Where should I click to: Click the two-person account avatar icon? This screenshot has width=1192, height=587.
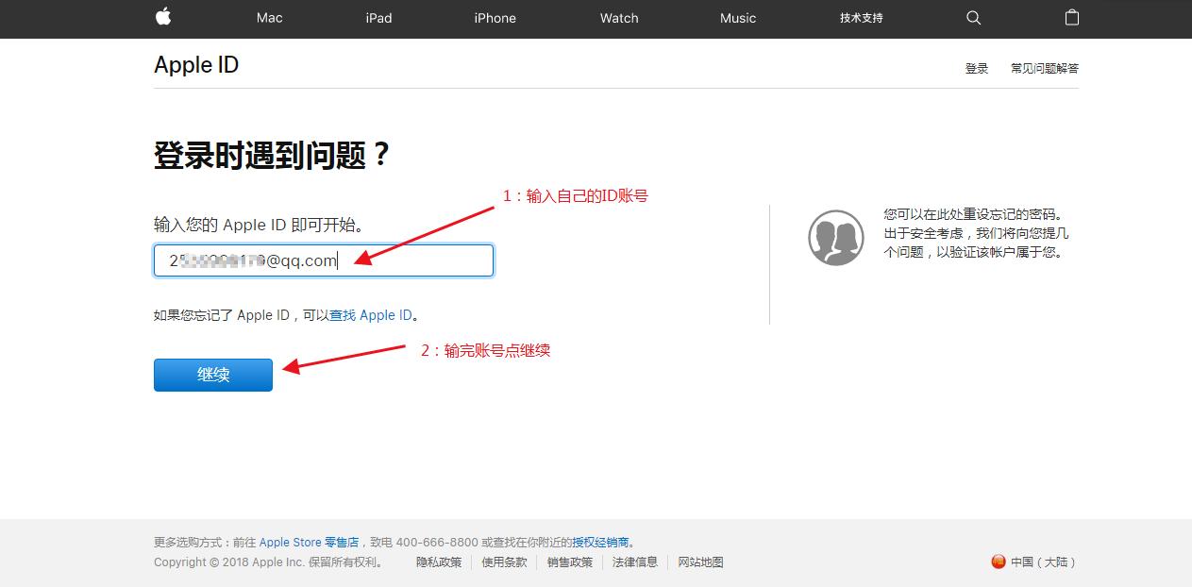click(836, 238)
